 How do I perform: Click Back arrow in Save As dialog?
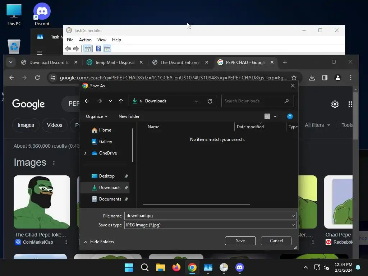[x=87, y=101]
